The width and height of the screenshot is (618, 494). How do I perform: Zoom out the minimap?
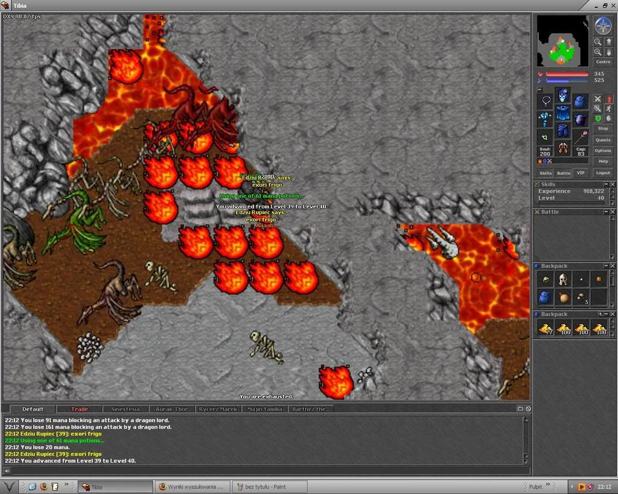coord(598,42)
